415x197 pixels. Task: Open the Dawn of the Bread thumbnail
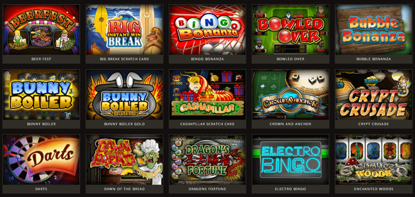pos(124,160)
